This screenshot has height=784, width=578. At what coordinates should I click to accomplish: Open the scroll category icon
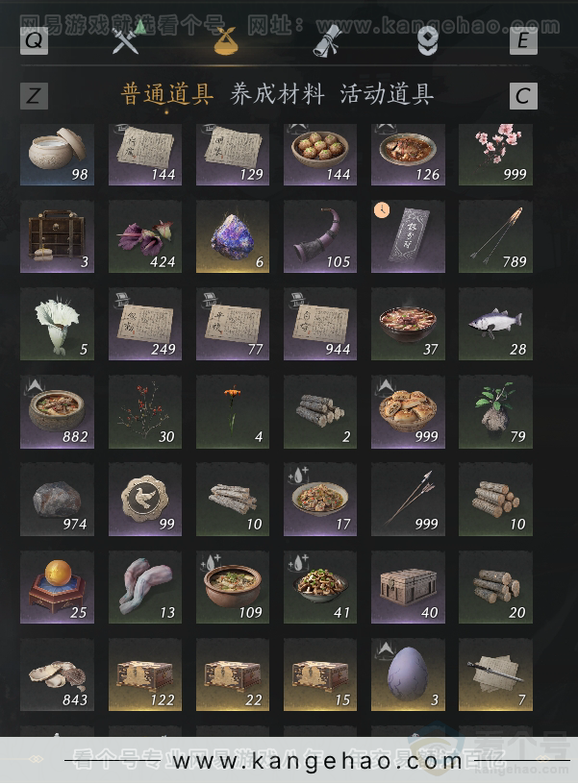(327, 40)
